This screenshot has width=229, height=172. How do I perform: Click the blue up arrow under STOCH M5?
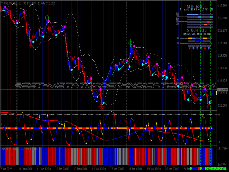click(194, 48)
